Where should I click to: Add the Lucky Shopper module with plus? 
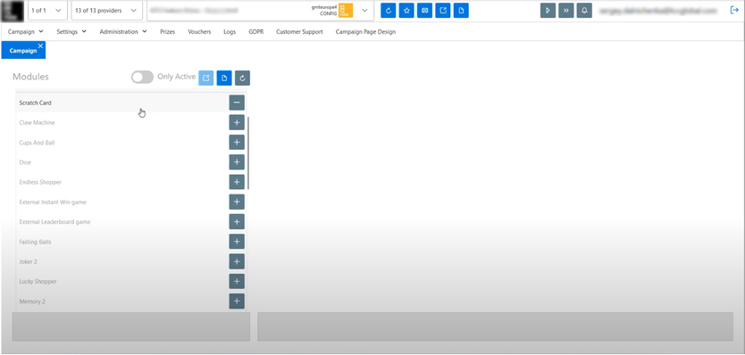click(x=237, y=282)
